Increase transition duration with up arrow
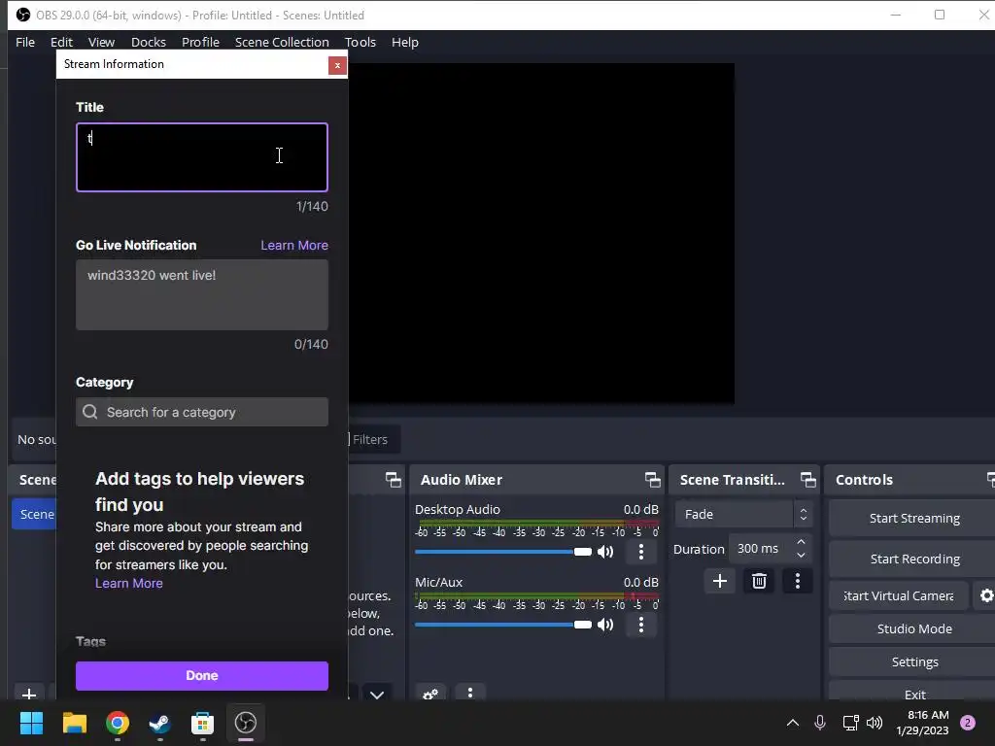This screenshot has width=995, height=746. tap(801, 542)
